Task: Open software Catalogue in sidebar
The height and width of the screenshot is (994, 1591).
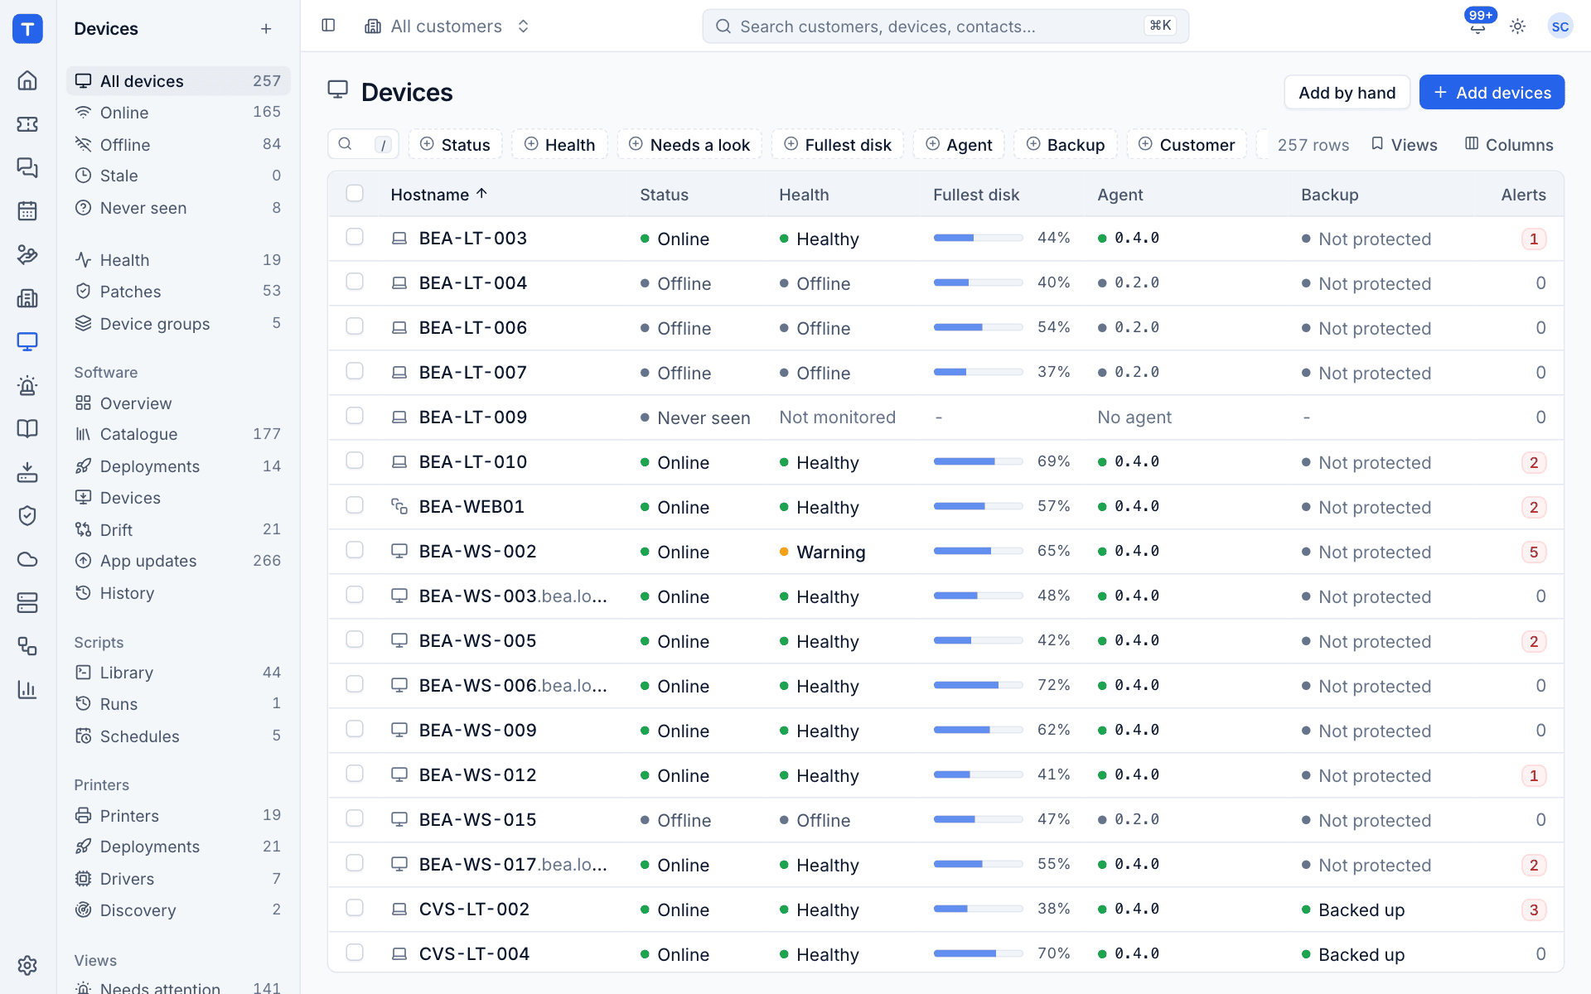Action: click(178, 434)
